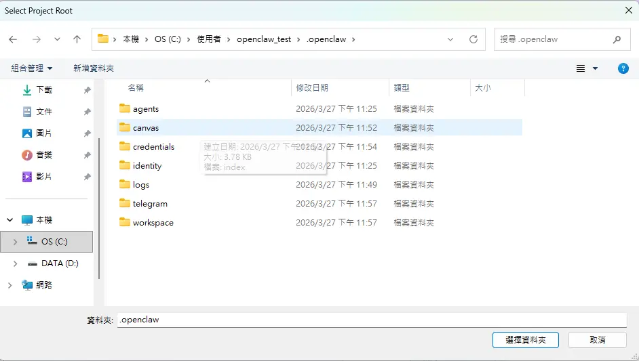Select OS (C:) in address breadcrumb

pos(168,39)
